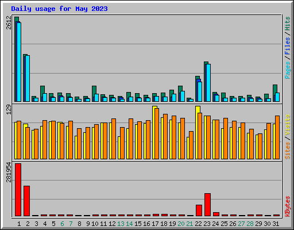The height and width of the screenshot is (230, 294).
Task: Click the green weekend label for day 14
Action: click(129, 224)
